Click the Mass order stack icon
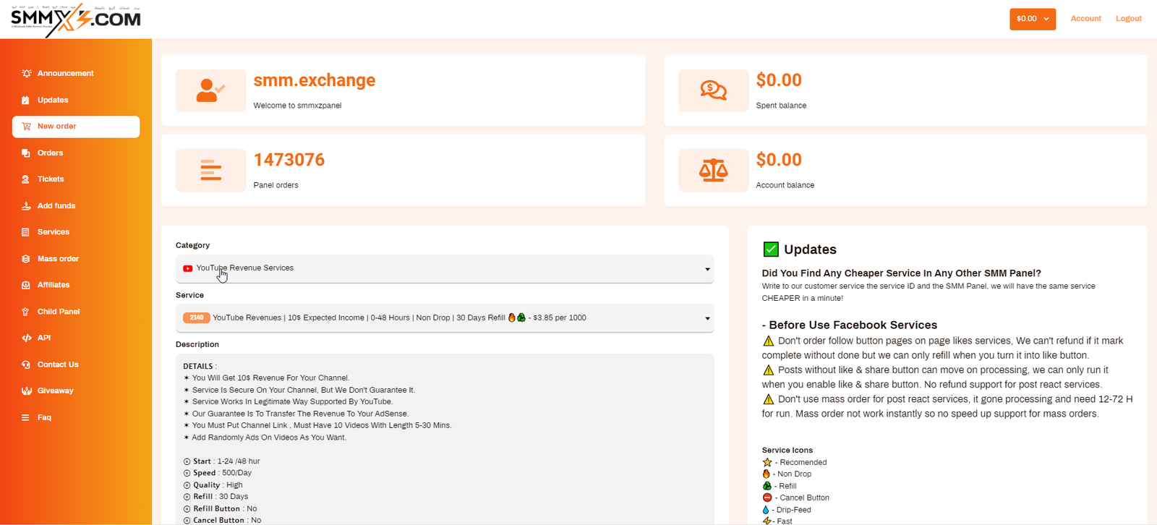The height and width of the screenshot is (525, 1157). (x=25, y=259)
